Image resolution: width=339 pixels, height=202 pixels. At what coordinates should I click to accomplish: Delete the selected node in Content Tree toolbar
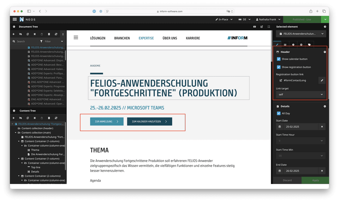pyautogui.click(x=49, y=118)
